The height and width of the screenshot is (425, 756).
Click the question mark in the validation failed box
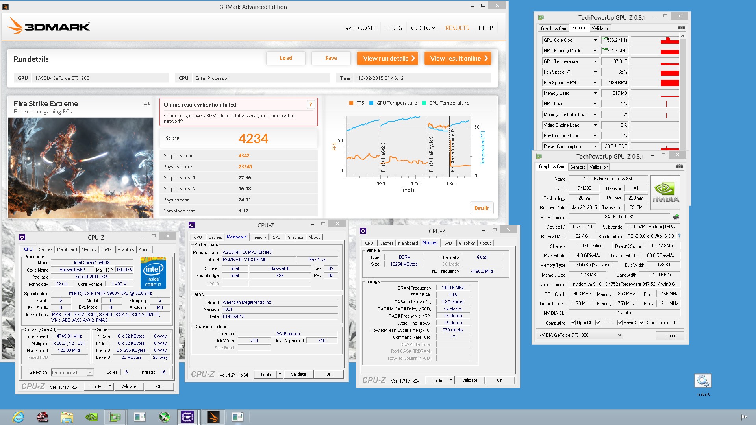pyautogui.click(x=311, y=105)
